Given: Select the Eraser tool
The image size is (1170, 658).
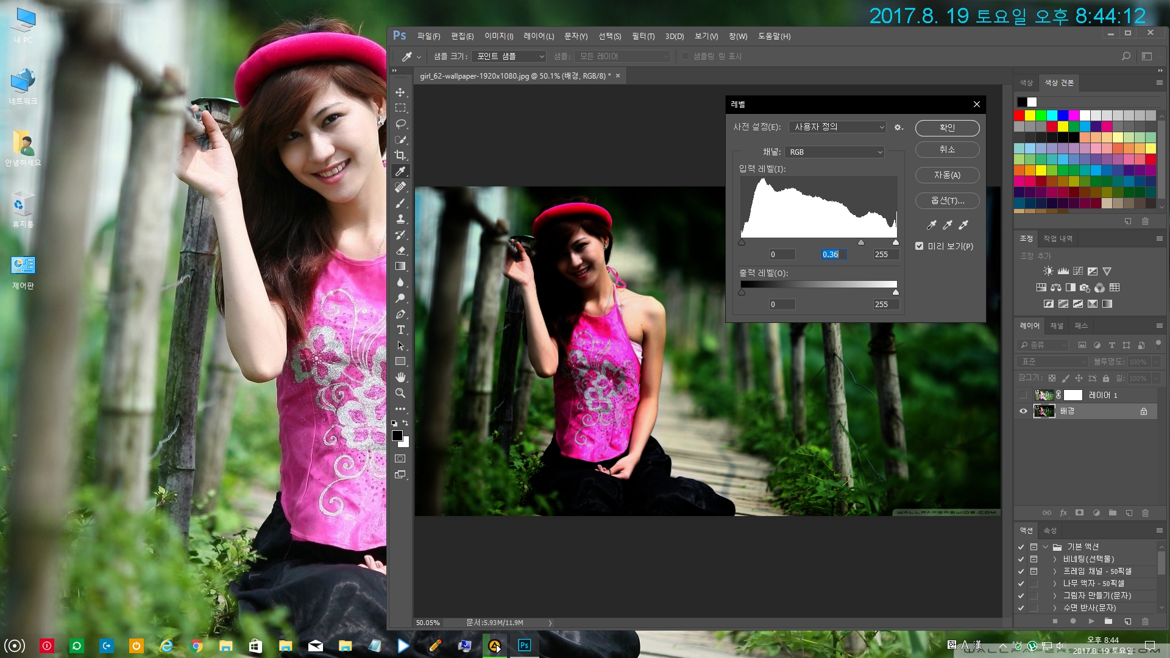Looking at the screenshot, I should pyautogui.click(x=400, y=250).
